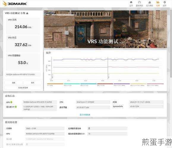Viewport: 172px width, 148px height.
Task: Toggle the red legend line
Action: coord(105,84)
